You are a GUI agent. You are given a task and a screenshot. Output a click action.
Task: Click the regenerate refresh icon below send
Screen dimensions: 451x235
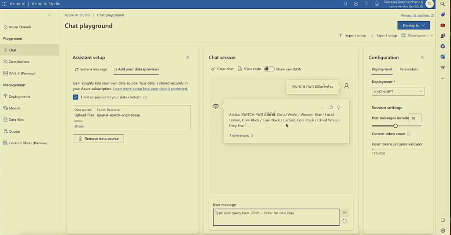pos(344,221)
